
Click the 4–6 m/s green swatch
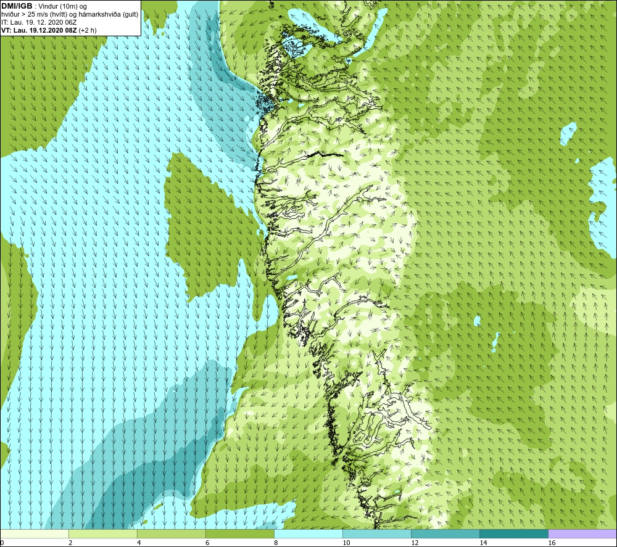[171, 533]
